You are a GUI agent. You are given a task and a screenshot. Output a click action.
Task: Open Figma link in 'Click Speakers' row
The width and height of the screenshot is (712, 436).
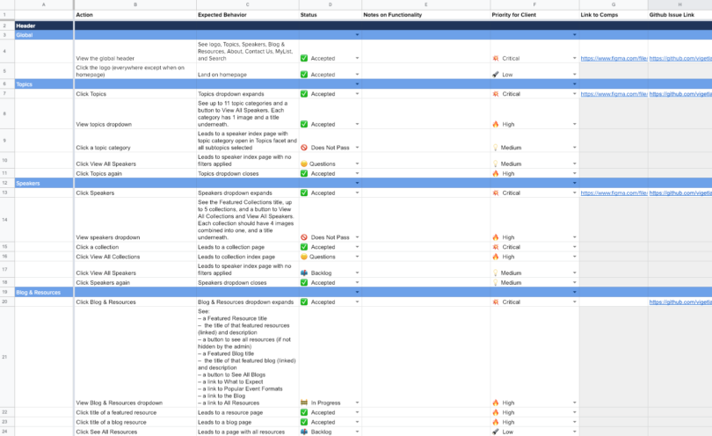pos(614,193)
